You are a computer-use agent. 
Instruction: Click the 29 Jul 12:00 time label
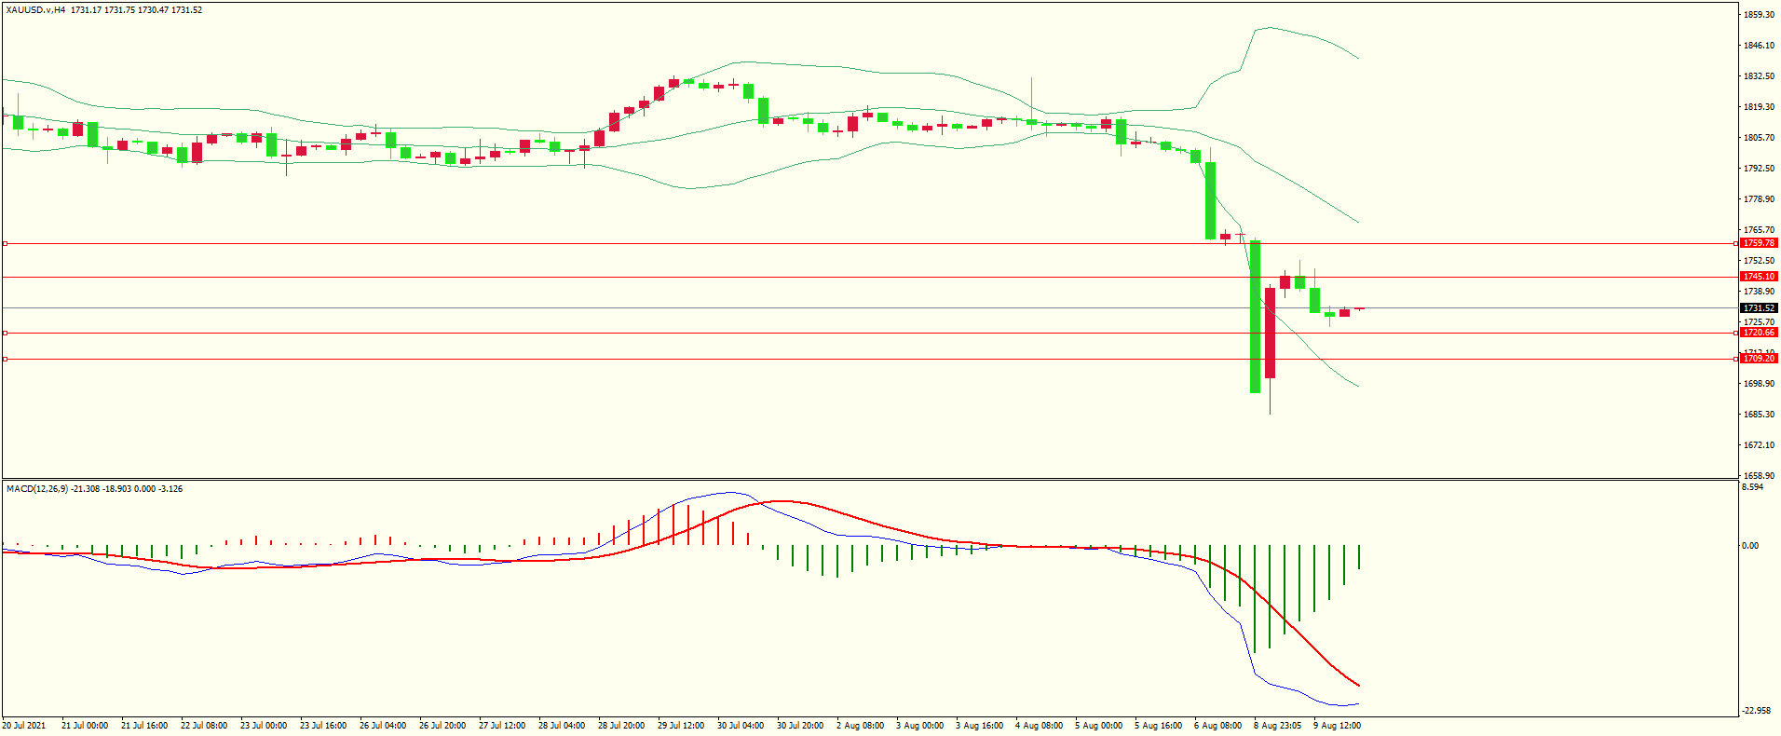(681, 726)
